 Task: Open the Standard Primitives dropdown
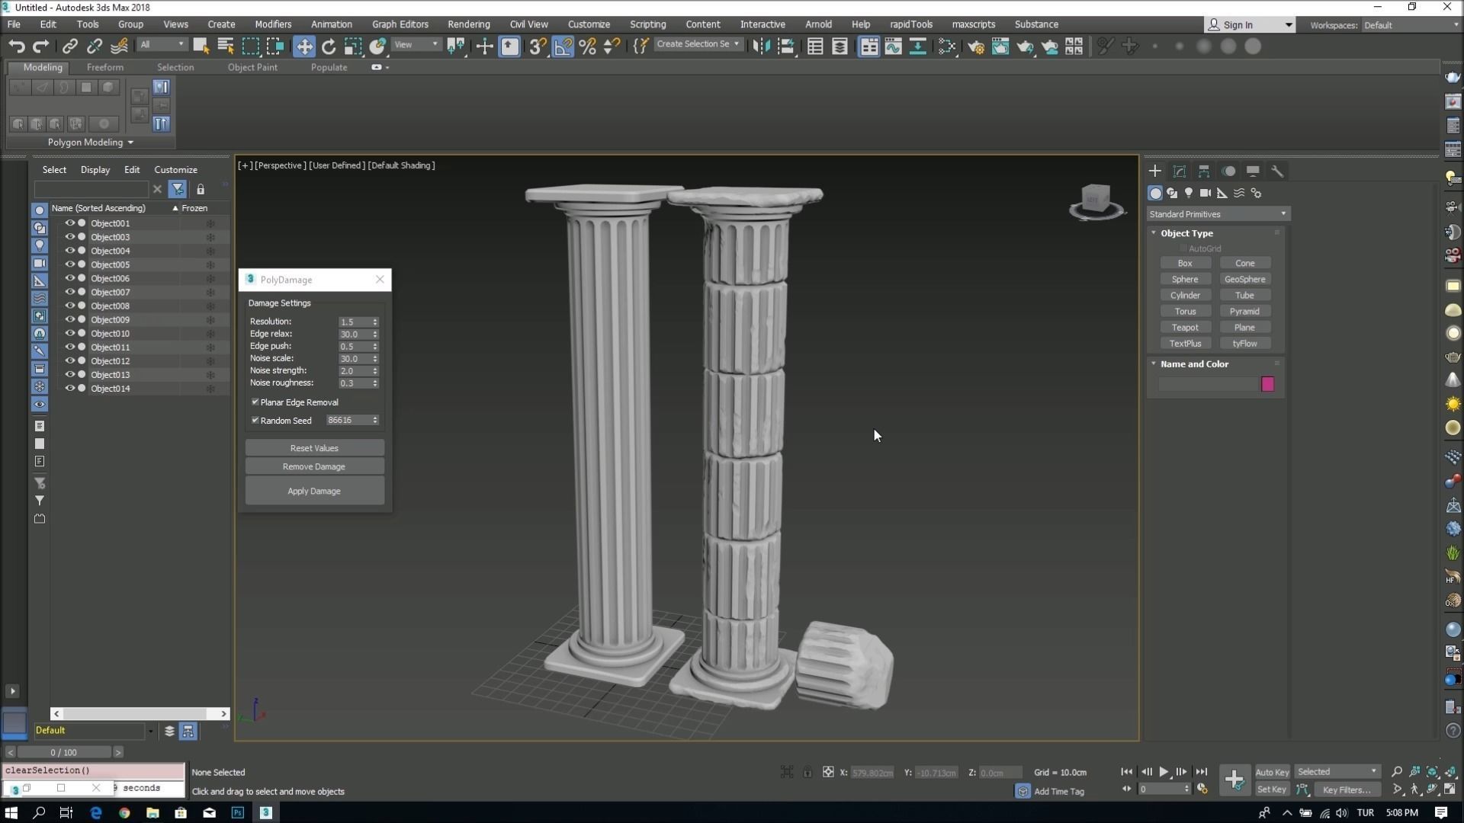[x=1218, y=214]
